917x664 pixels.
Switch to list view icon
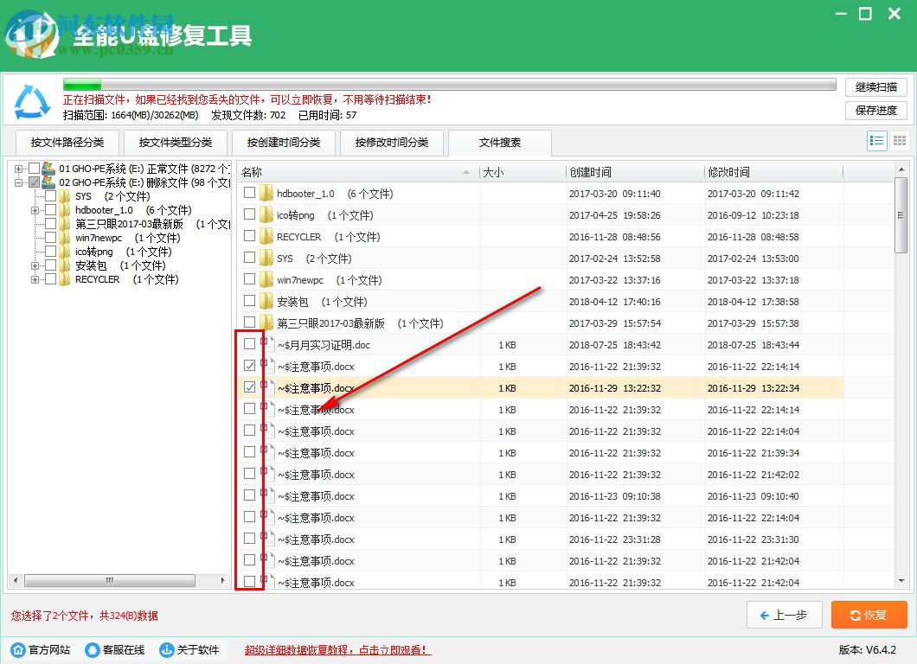pos(876,140)
